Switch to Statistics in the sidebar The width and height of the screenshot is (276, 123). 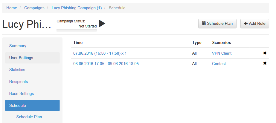pos(17,70)
